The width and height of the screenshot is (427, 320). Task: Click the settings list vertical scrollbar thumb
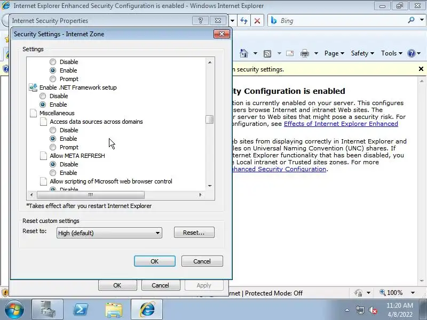tap(209, 119)
